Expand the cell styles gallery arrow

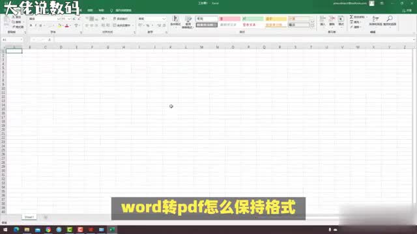313,27
